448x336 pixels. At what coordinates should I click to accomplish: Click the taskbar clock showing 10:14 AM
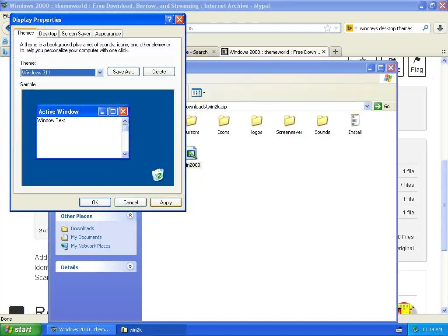[432, 329]
